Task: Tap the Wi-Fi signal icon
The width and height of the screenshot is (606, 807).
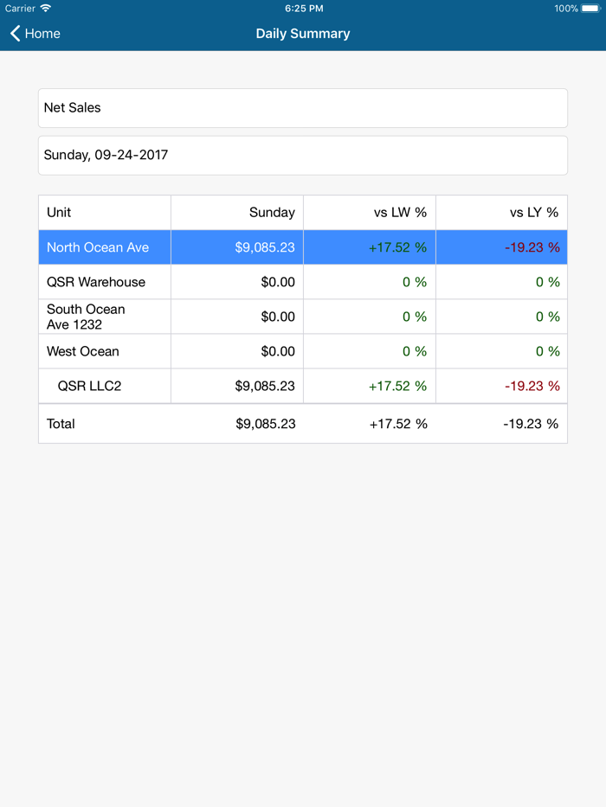Action: point(43,8)
